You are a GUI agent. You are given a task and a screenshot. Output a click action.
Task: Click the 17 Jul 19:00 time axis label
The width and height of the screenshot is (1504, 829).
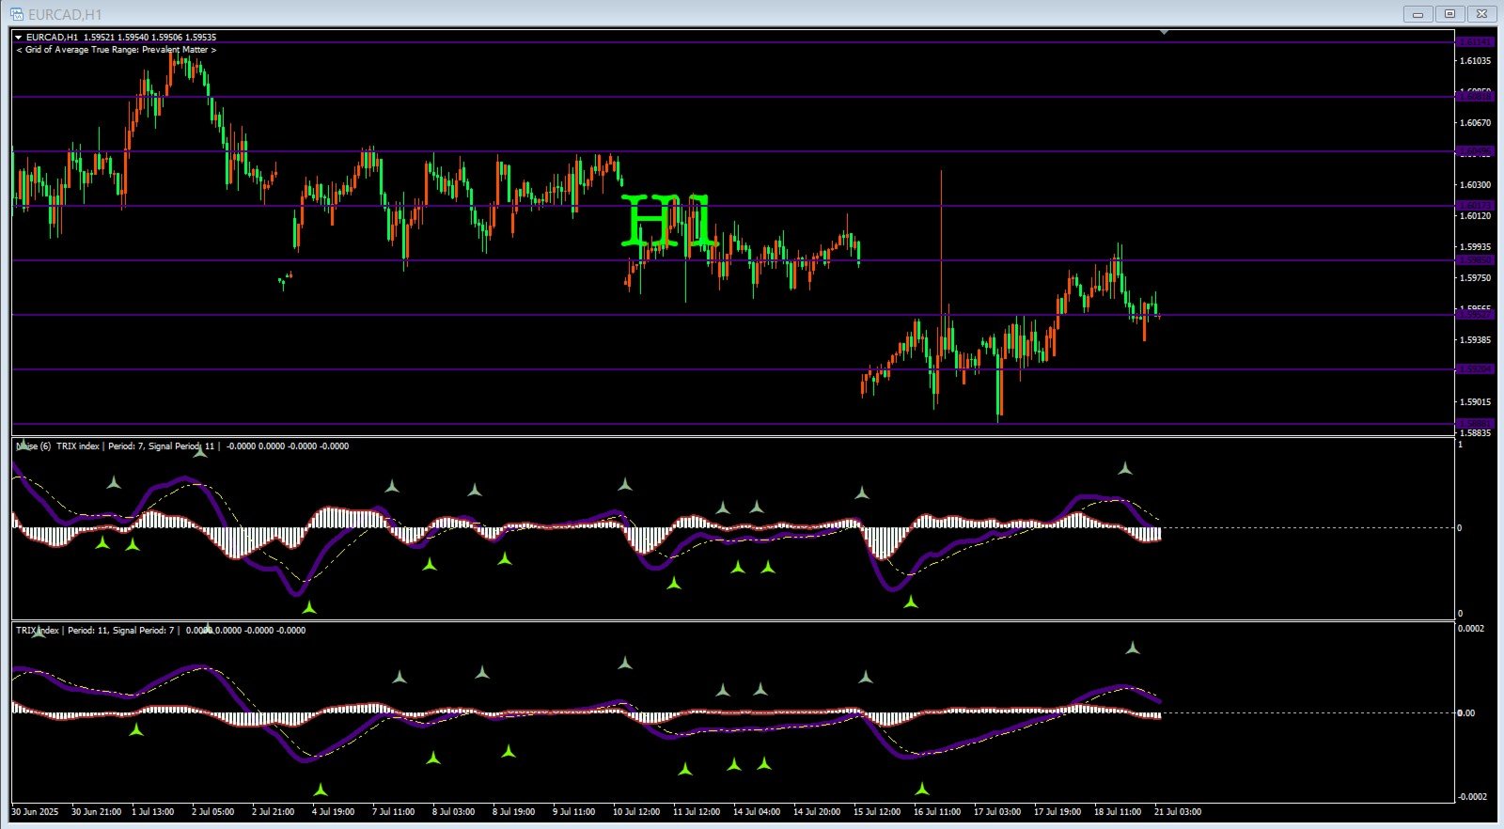tap(1057, 812)
